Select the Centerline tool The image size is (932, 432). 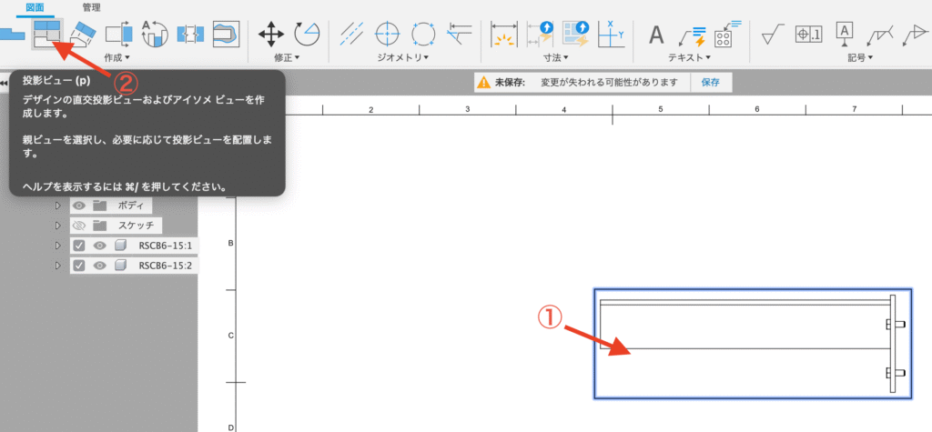(352, 35)
